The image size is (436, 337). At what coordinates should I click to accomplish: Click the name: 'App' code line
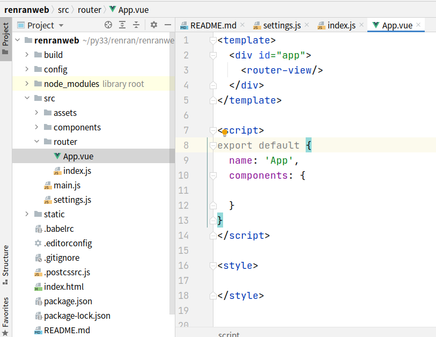coord(264,160)
